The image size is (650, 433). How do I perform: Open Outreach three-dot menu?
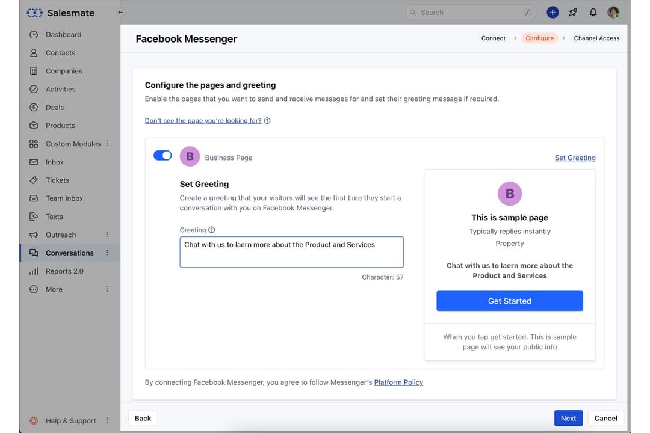pyautogui.click(x=107, y=235)
